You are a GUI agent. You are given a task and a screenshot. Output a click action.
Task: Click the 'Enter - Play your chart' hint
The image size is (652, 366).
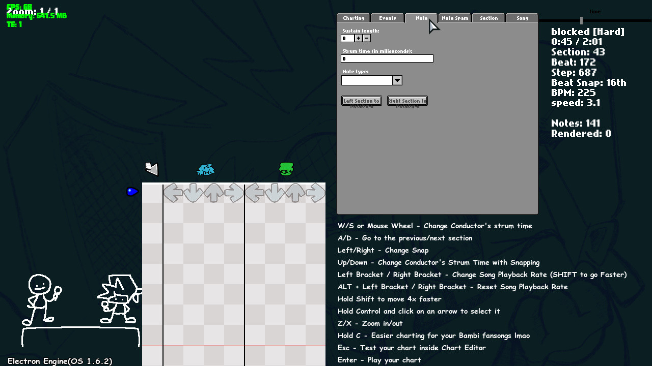tap(379, 360)
